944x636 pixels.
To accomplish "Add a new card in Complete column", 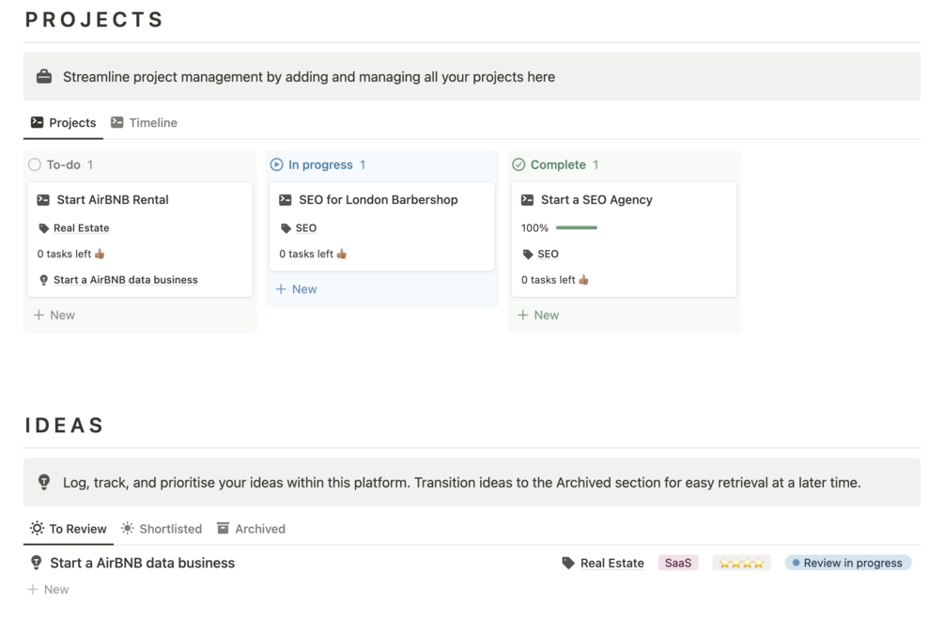I will [x=539, y=316].
